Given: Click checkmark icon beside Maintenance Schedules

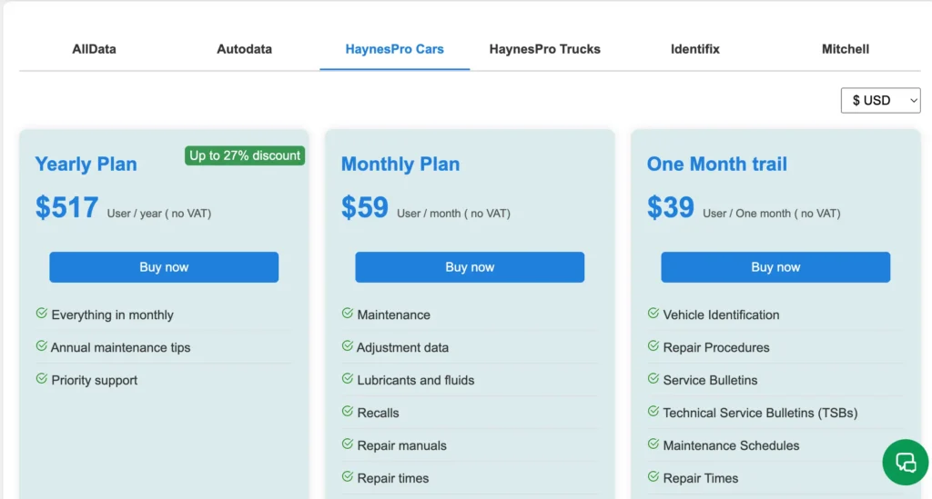Looking at the screenshot, I should click(x=653, y=444).
